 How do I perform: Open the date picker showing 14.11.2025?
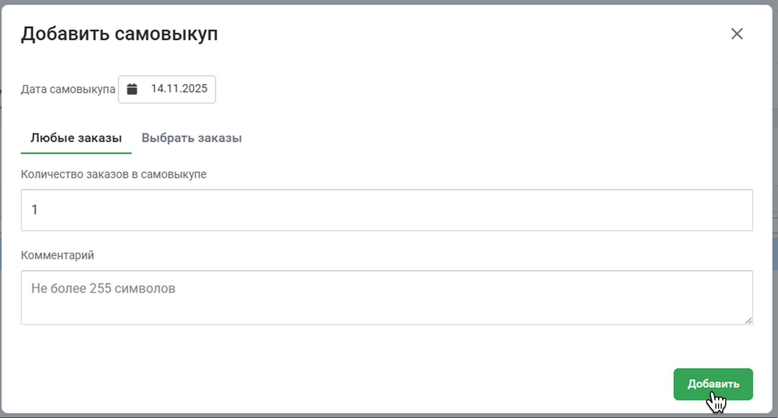tap(179, 89)
